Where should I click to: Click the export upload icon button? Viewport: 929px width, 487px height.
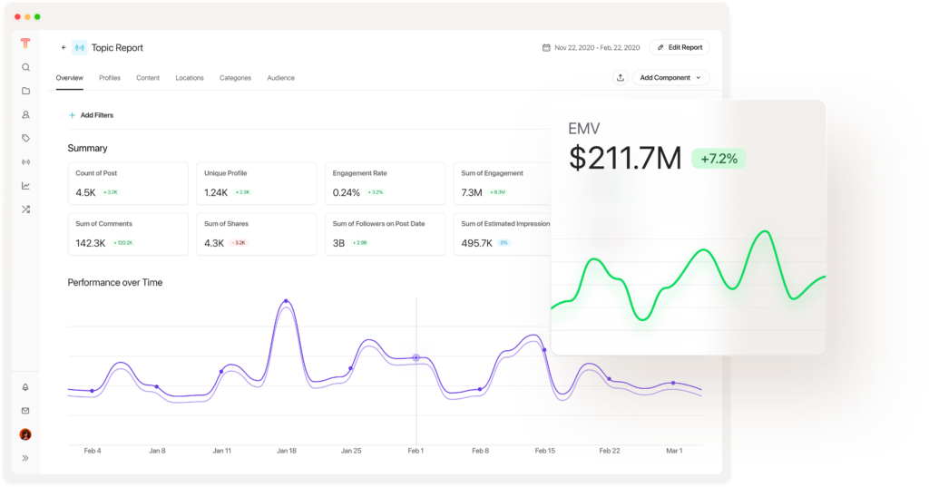pyautogui.click(x=620, y=78)
